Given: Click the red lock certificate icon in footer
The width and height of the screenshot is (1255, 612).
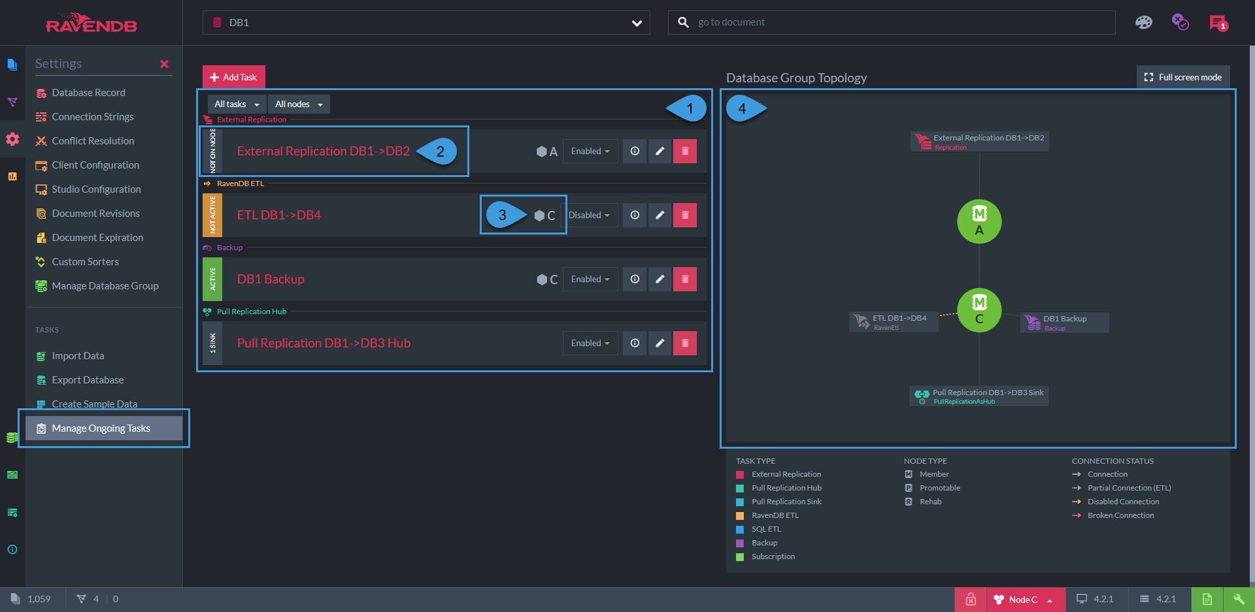Looking at the screenshot, I should 971,599.
